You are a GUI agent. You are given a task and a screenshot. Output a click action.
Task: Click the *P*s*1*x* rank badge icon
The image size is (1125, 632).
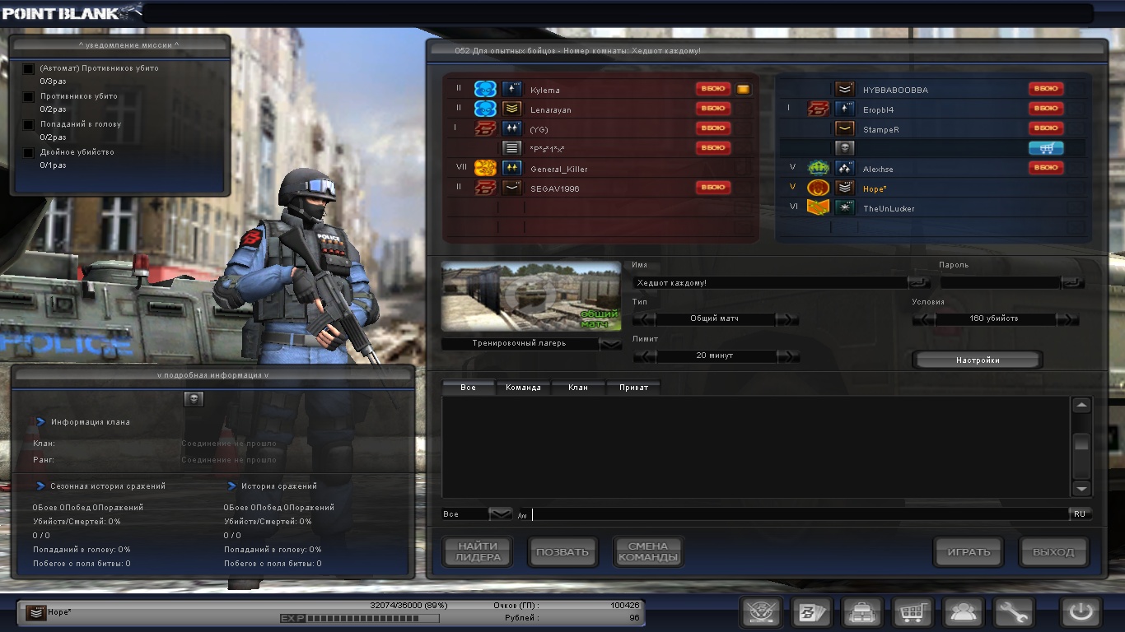pyautogui.click(x=512, y=148)
